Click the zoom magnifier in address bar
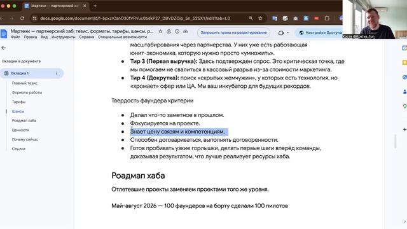 pyautogui.click(x=251, y=18)
